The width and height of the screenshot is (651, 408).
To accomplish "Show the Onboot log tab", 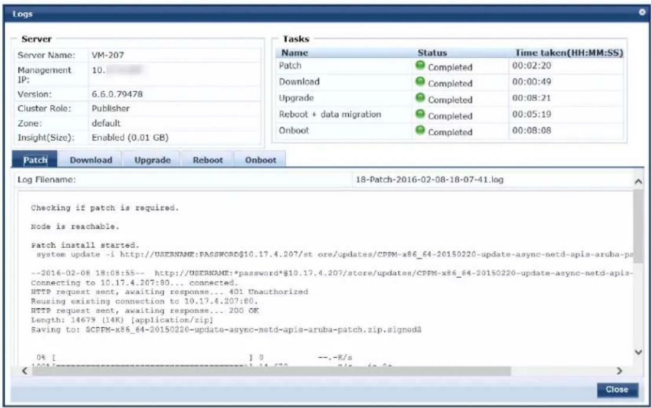I will coord(260,160).
